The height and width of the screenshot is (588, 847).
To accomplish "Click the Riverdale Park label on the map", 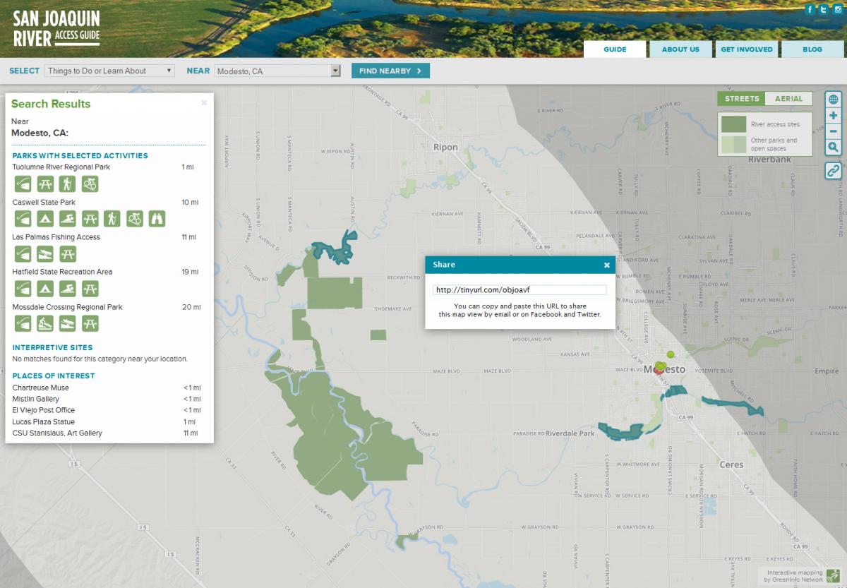I will 570,433.
